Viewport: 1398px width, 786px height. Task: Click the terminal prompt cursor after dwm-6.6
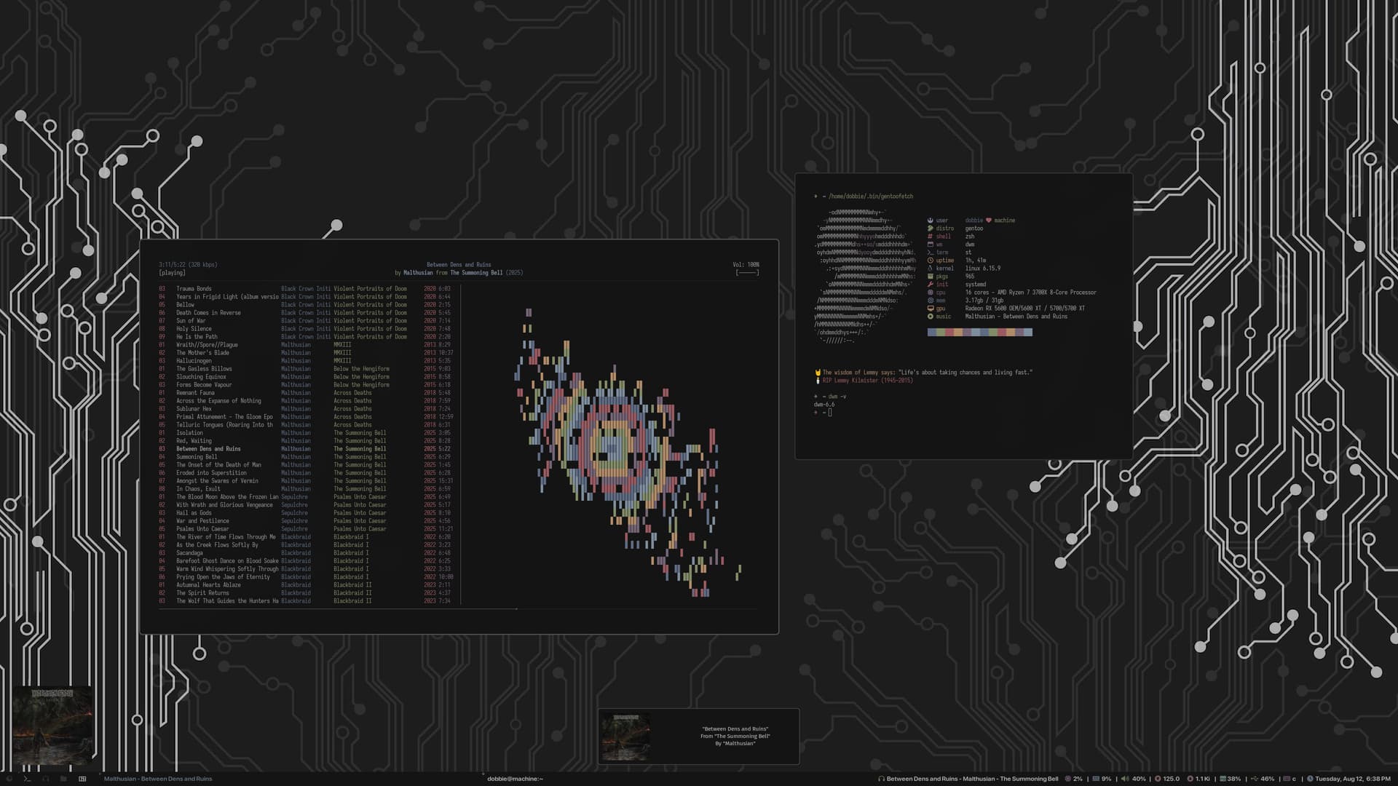click(830, 413)
